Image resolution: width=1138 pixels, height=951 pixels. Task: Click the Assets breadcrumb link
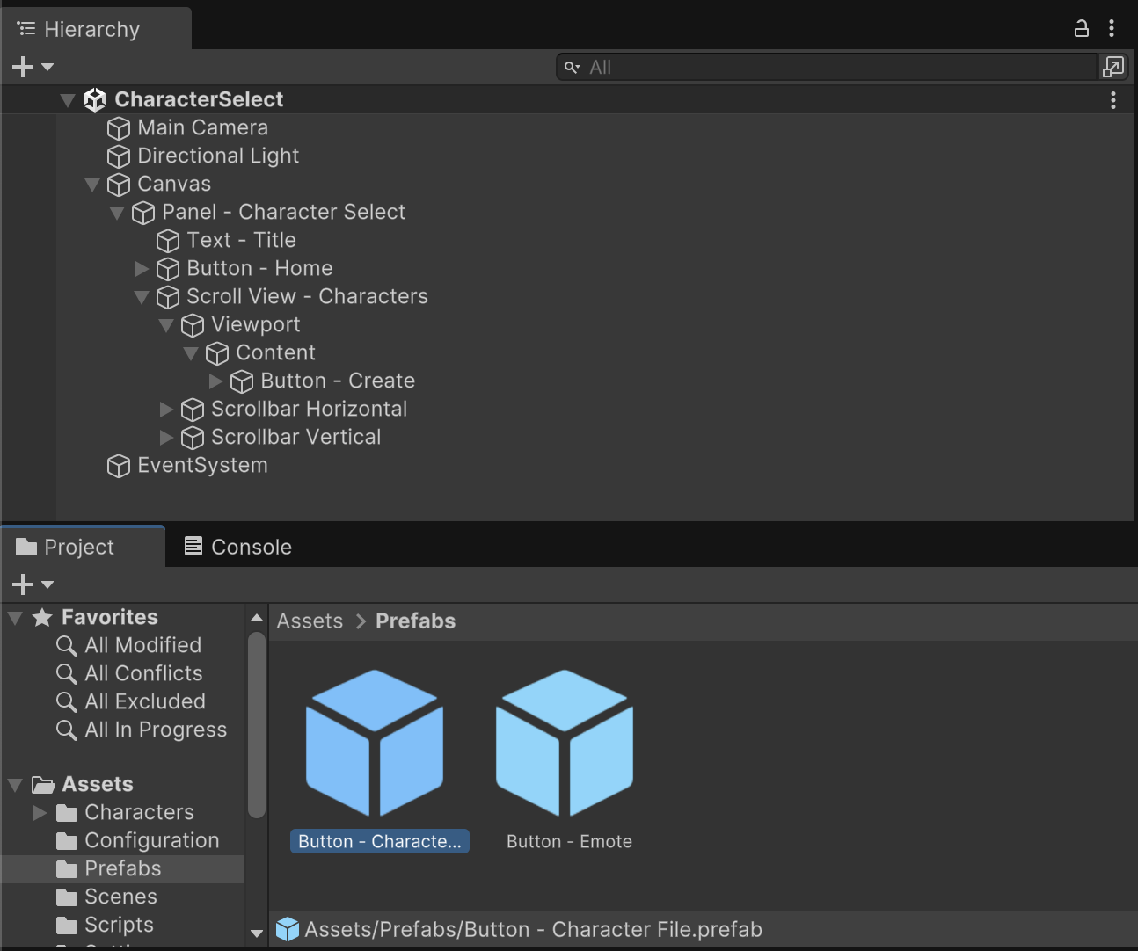pyautogui.click(x=310, y=621)
